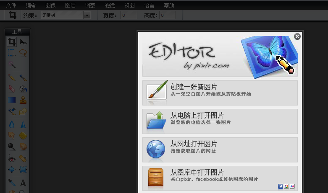Image resolution: width=328 pixels, height=193 pixels.
Task: Select the Spot Heal bandage tool
Action: pyautogui.click(x=23, y=159)
